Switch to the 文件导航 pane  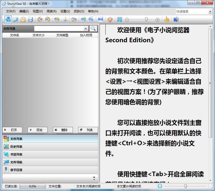click(50, 162)
